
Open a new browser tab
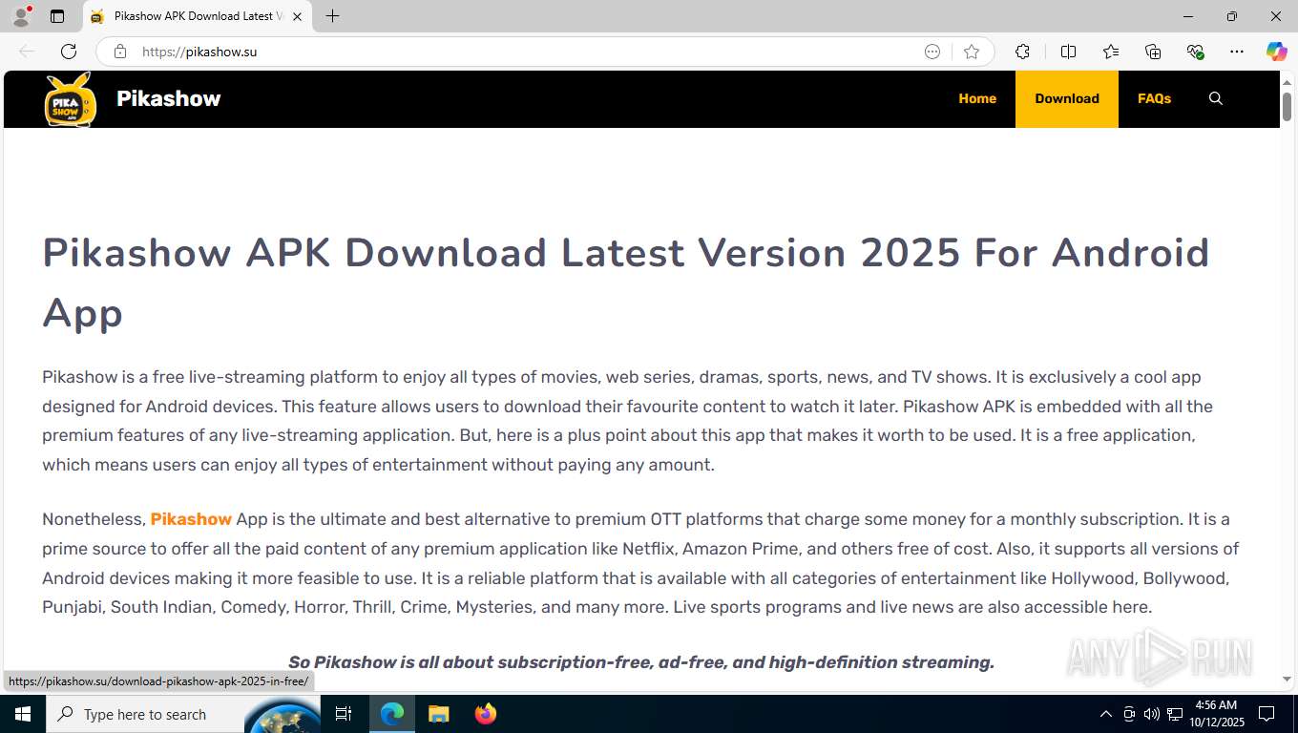click(x=332, y=16)
